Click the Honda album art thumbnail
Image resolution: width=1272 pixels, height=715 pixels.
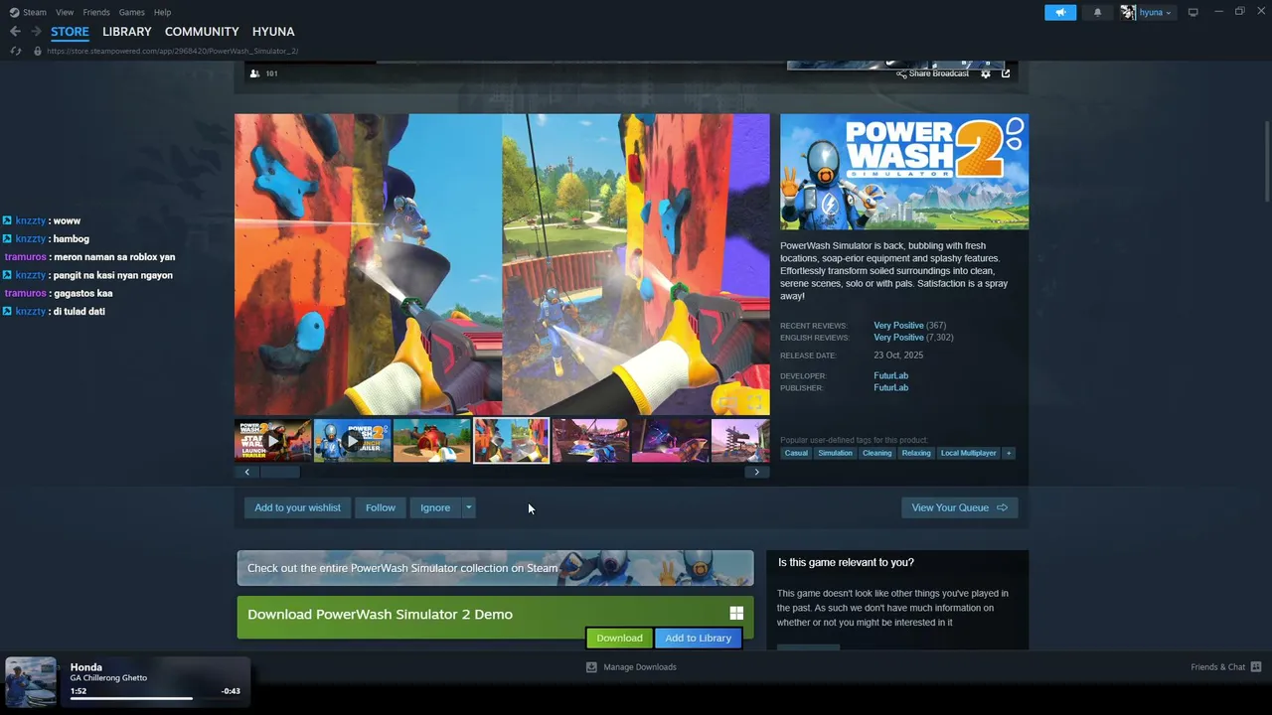click(x=31, y=682)
